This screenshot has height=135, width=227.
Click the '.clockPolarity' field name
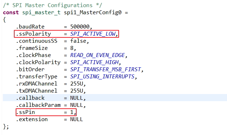coord(38,62)
